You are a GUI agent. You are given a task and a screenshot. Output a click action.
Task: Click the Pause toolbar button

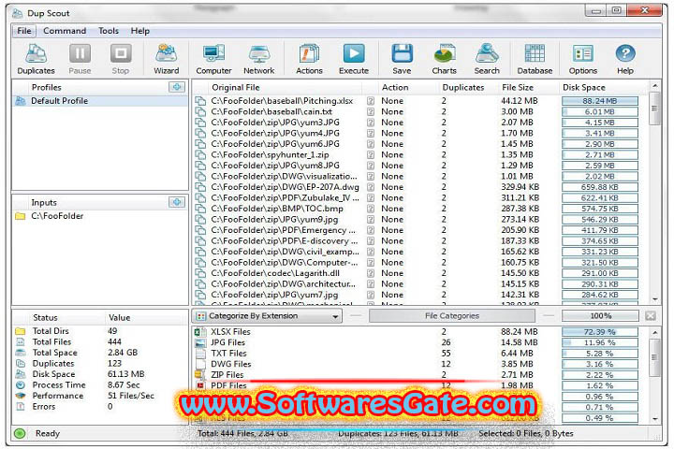pos(80,59)
